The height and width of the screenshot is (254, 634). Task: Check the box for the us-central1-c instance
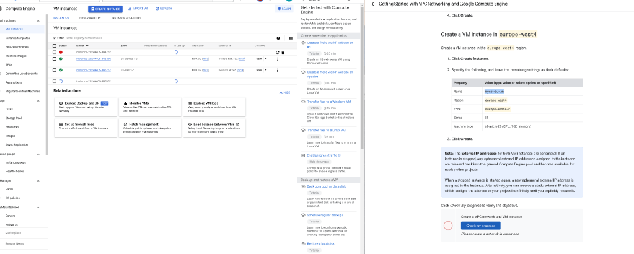tap(55, 59)
